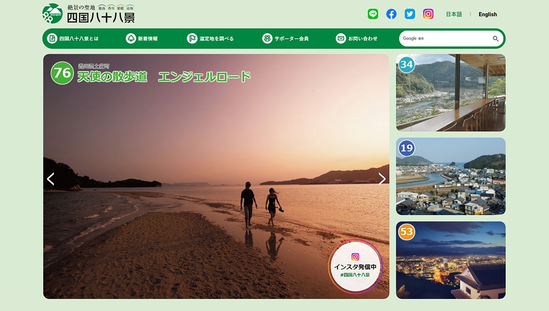Click the search magnifier icon
This screenshot has height=311, width=549.
pyautogui.click(x=496, y=39)
